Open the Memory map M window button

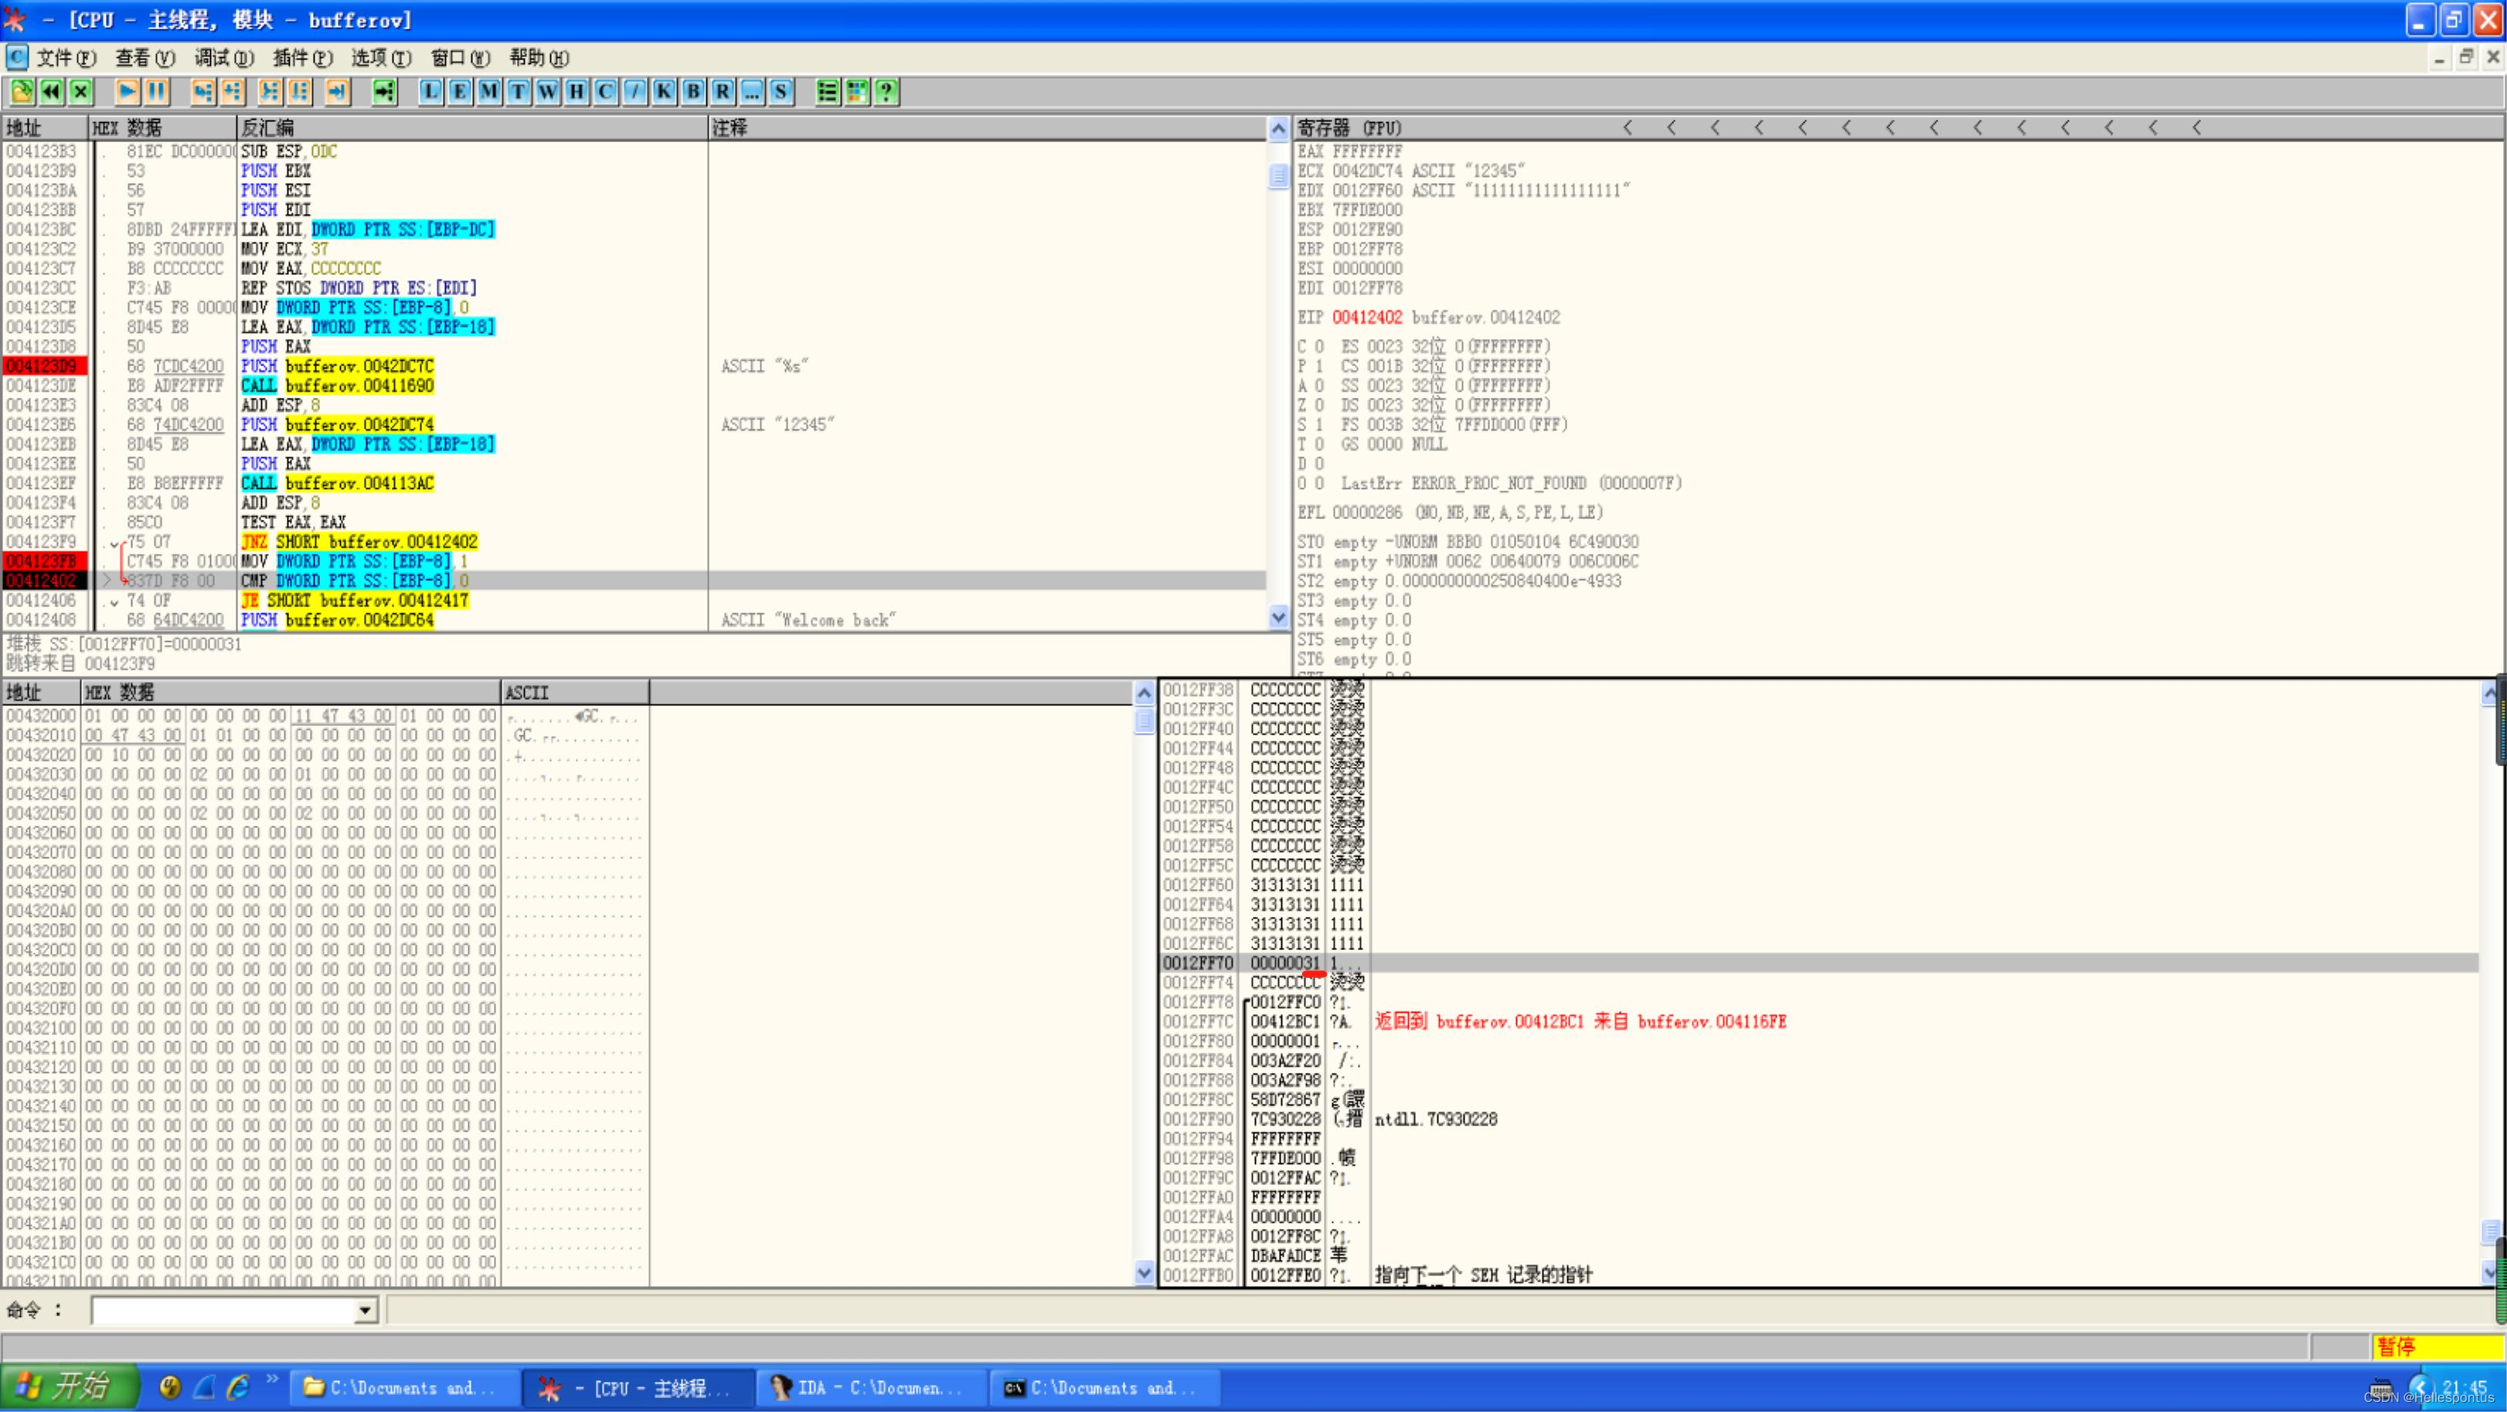(488, 91)
